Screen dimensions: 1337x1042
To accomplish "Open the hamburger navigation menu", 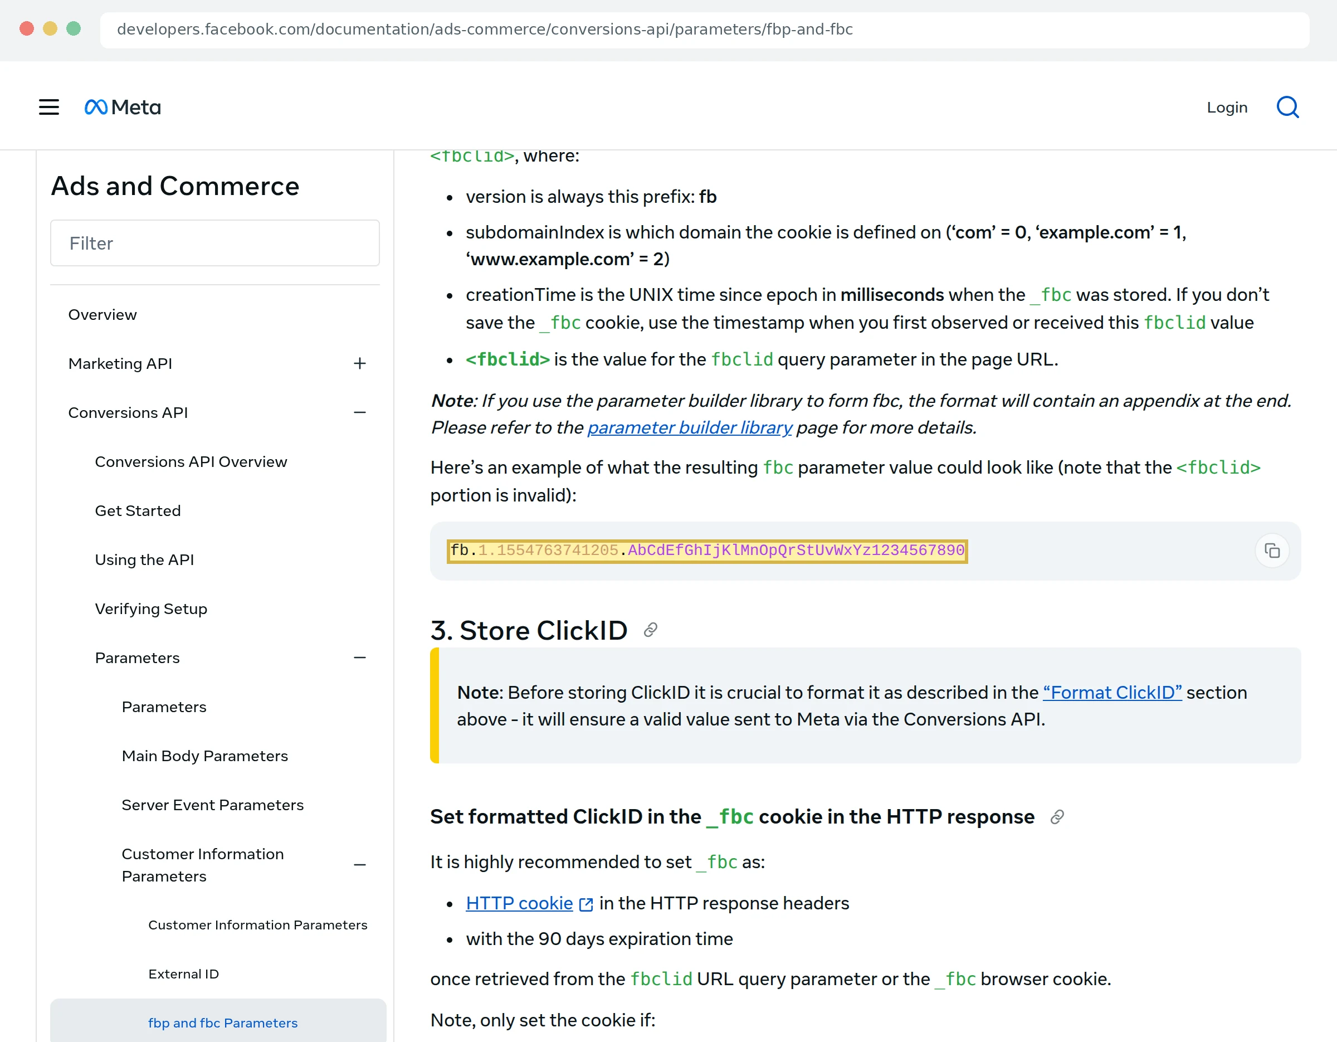I will [49, 107].
